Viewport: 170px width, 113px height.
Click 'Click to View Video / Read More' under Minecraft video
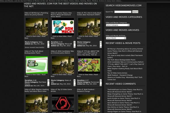(61, 37)
